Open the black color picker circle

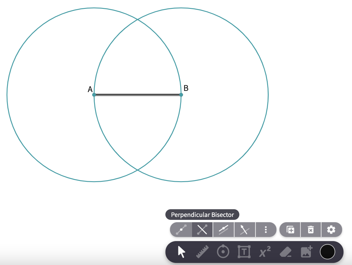(327, 252)
